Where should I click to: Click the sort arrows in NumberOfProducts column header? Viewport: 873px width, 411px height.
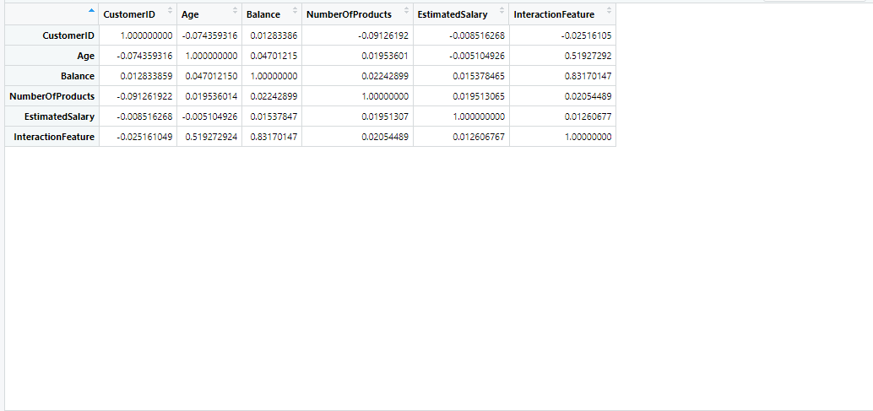406,11
